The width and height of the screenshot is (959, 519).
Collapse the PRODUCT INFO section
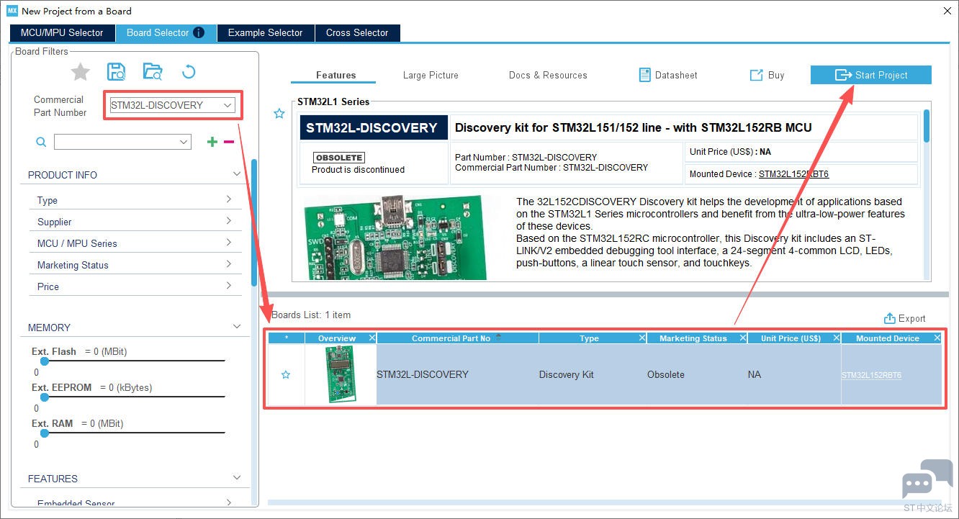click(236, 174)
